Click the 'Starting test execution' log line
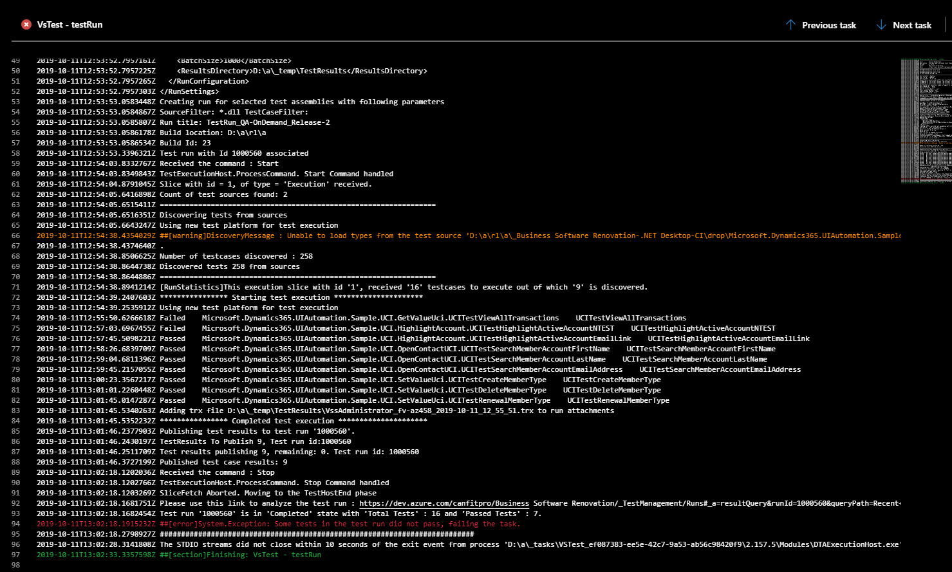 230,297
